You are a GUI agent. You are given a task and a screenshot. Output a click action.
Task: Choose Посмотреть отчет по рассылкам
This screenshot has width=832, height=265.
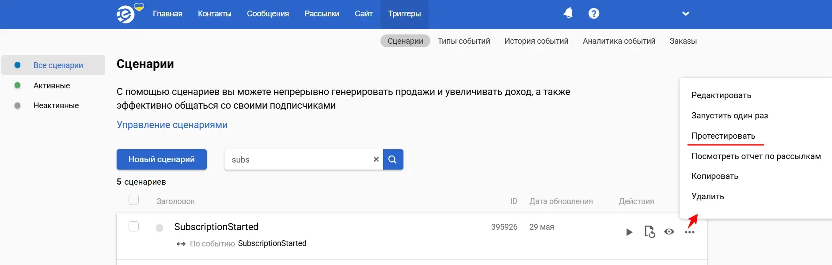[756, 156]
